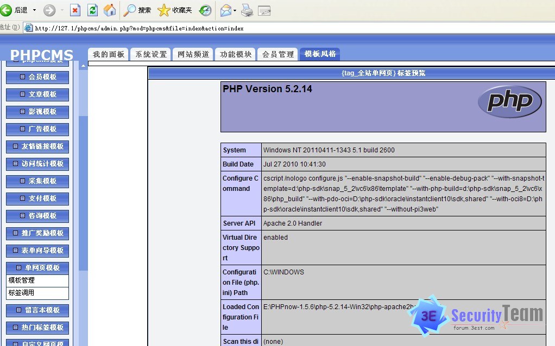Click the {tag_全站单网页} 标签预览 header
Image resolution: width=555 pixels, height=346 pixels.
click(383, 73)
